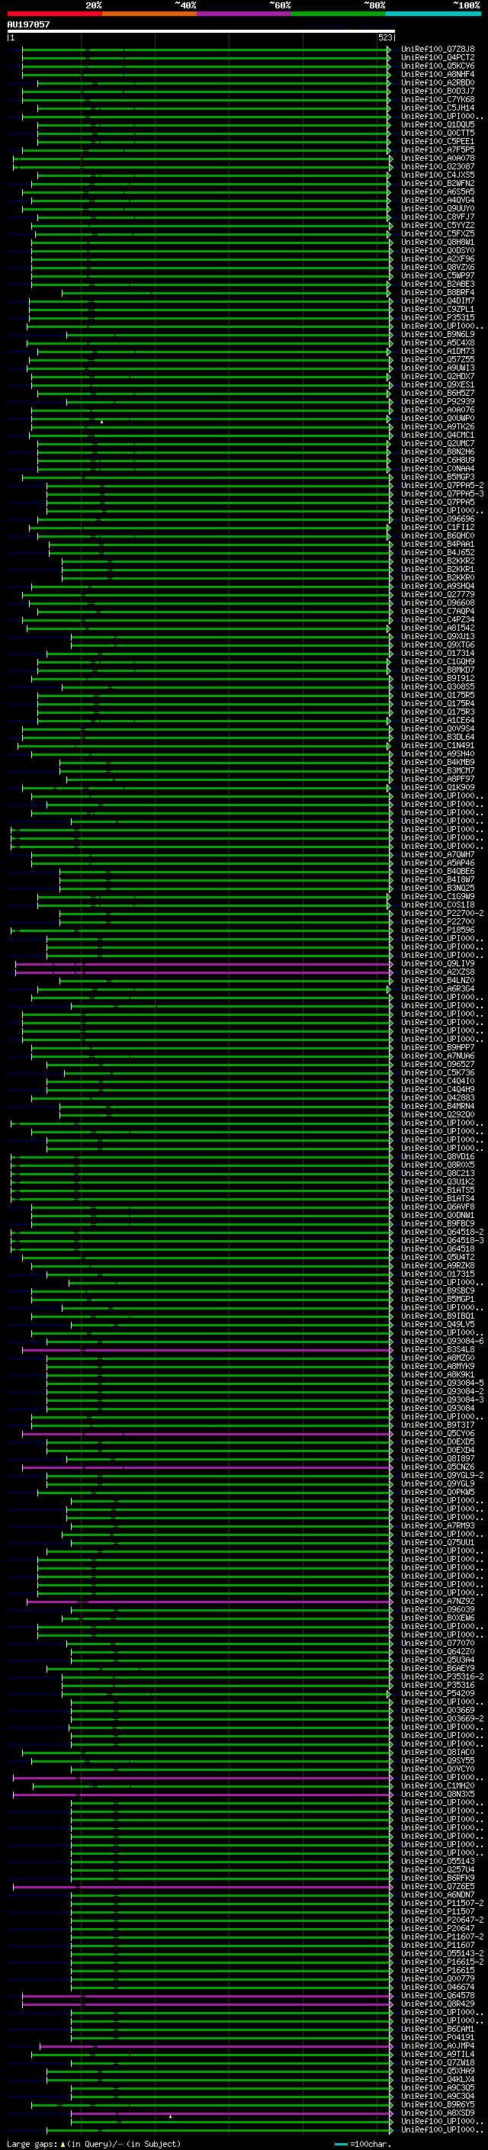Select hit label UniRef100_B9N6L9
488x2150 pixels.
click(x=438, y=335)
